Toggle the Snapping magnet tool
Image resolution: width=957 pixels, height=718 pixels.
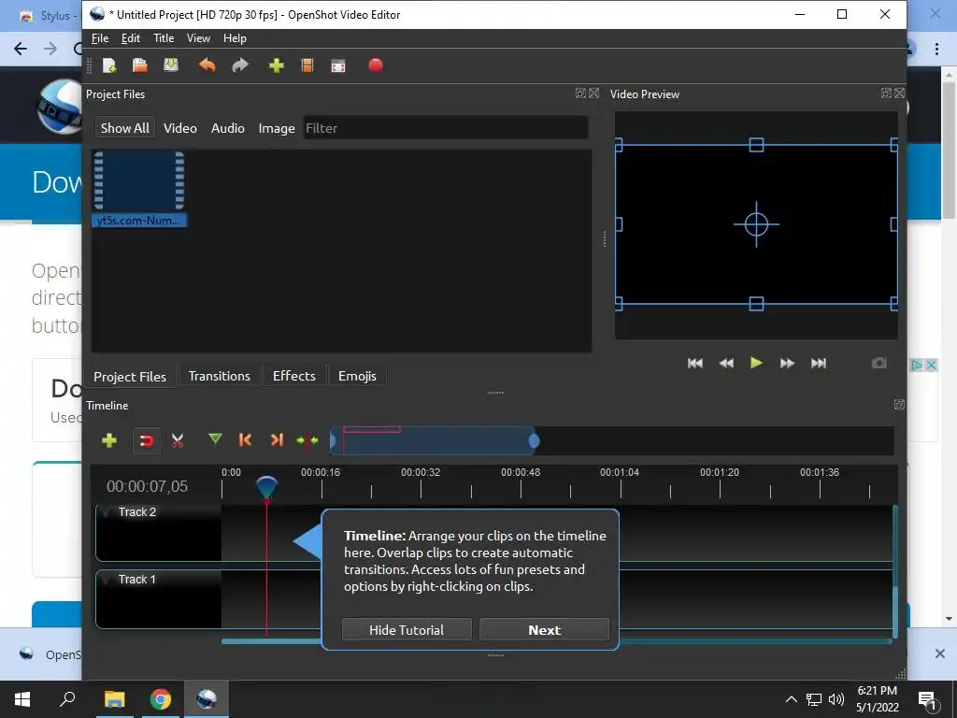coord(147,440)
